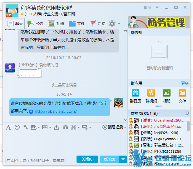Search group members with magnifier icon
The height and width of the screenshot is (169, 193).
coord(187,113)
